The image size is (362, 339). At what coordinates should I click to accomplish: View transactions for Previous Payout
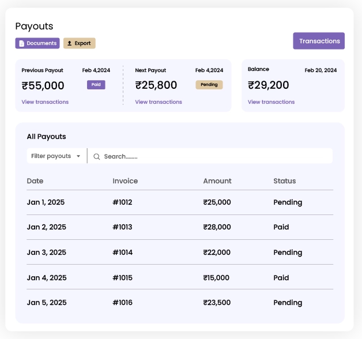pos(45,102)
